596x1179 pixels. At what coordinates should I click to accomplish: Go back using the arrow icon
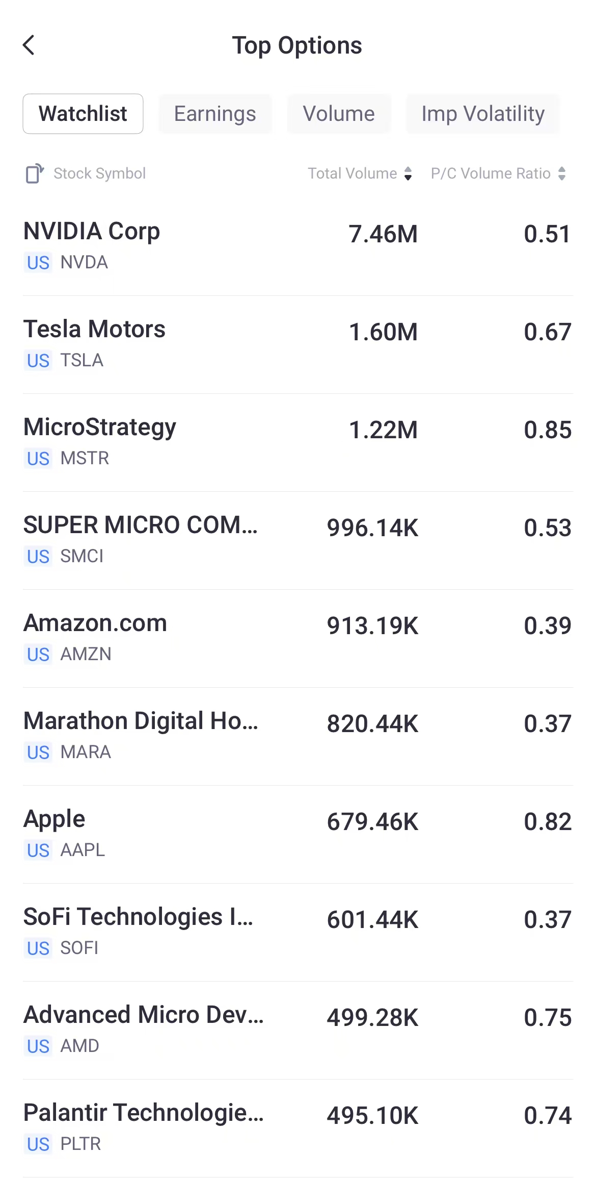click(x=29, y=45)
